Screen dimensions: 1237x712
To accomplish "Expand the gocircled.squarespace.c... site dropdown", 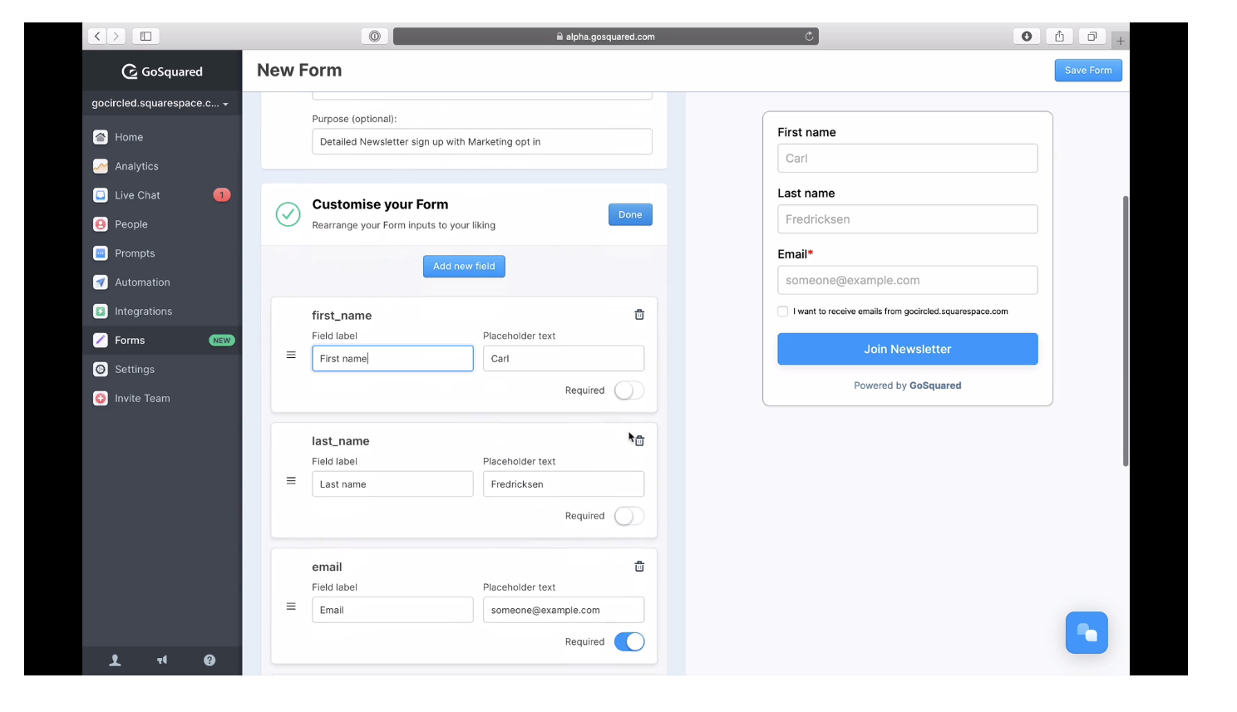I will pyautogui.click(x=160, y=103).
